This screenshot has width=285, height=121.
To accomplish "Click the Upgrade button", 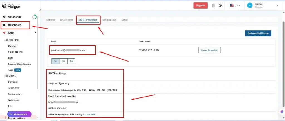I will click(x=200, y=6).
